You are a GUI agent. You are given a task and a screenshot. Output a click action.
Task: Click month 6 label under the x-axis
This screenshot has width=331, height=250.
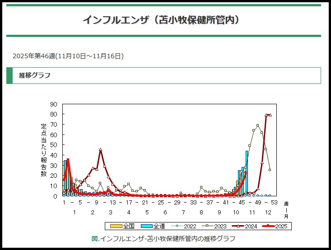[x=165, y=212]
